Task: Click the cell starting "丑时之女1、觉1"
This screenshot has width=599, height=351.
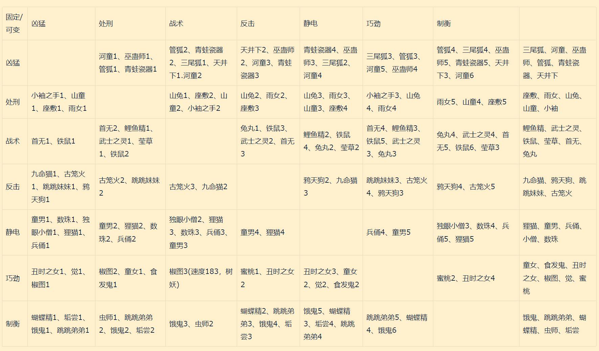Action: [61, 278]
